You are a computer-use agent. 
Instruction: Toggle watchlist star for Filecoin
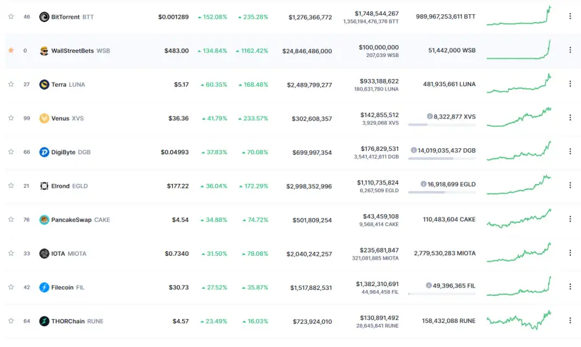click(11, 287)
